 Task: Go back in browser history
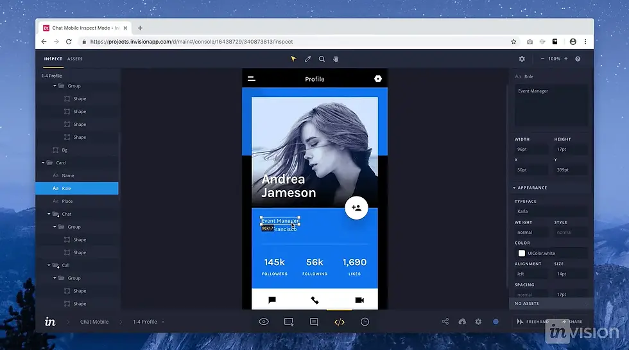coord(44,42)
